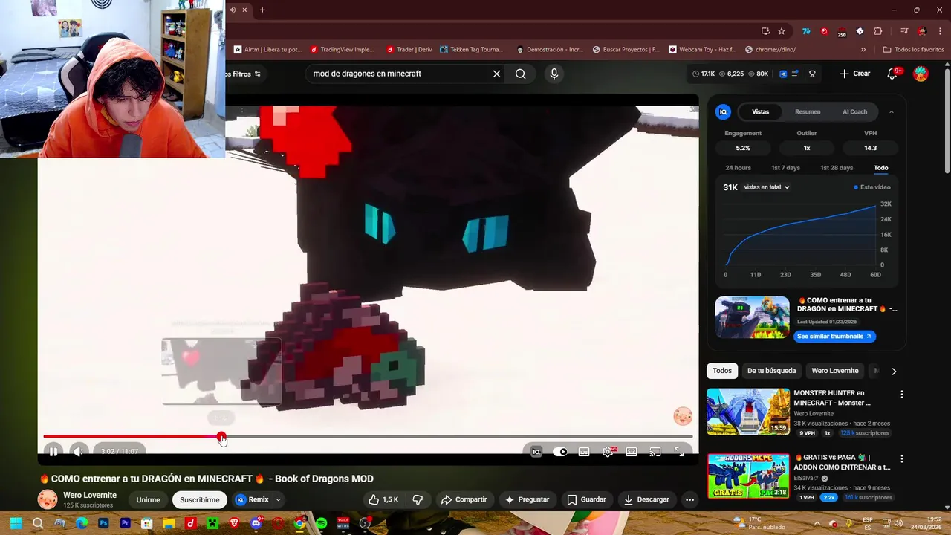Cast the video to a TV

pos(655,451)
